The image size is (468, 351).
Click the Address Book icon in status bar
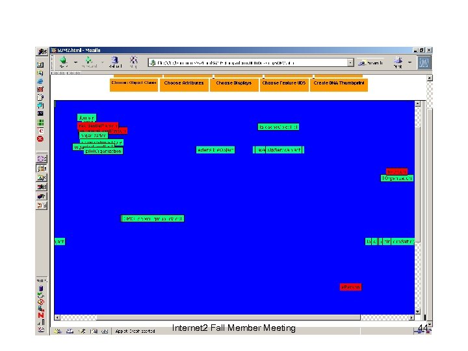click(94, 331)
